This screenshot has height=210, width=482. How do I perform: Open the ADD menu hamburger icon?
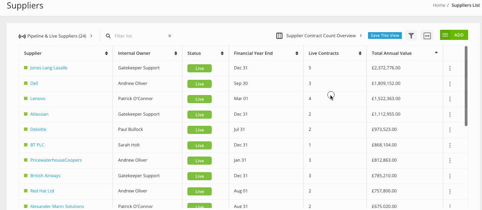(x=445, y=35)
